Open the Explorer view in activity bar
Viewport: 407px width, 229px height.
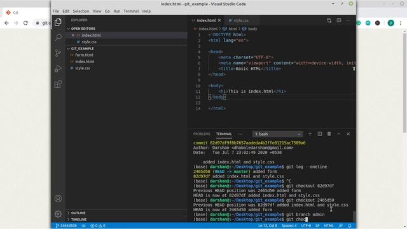tap(58, 22)
